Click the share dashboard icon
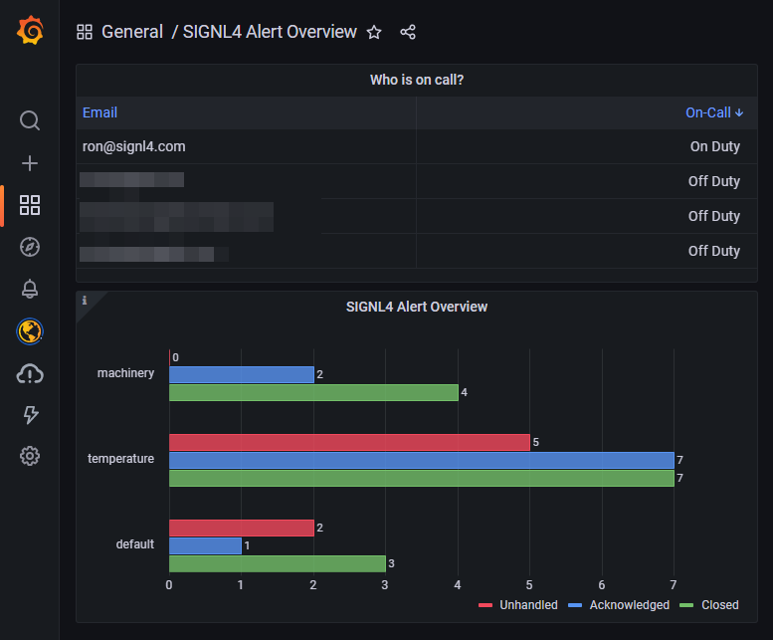This screenshot has width=773, height=640. [408, 33]
